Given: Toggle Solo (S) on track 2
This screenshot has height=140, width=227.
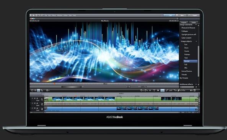Looking at the screenshot, I should point(32,103).
